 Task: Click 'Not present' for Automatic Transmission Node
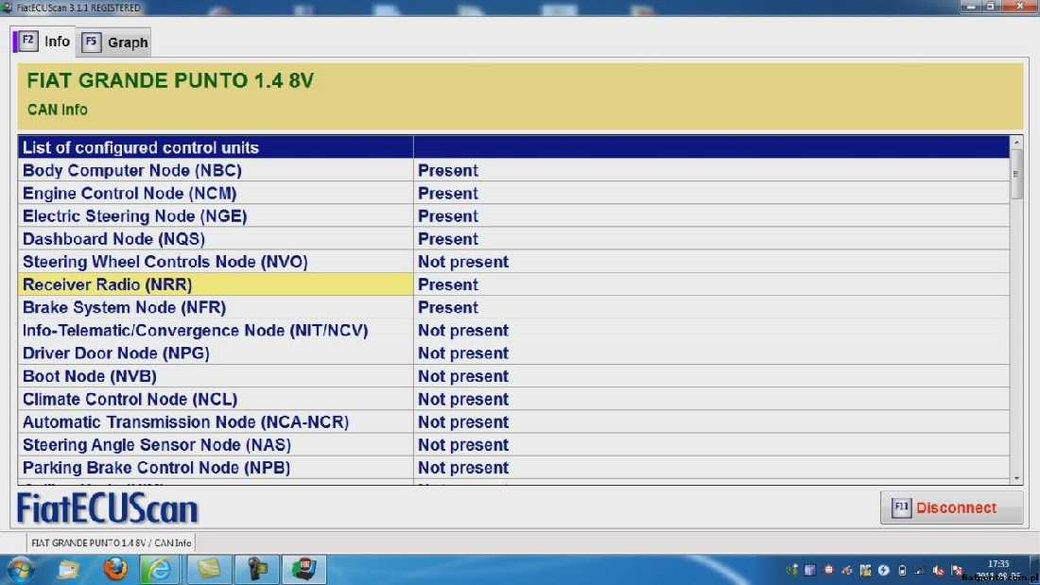coord(463,422)
